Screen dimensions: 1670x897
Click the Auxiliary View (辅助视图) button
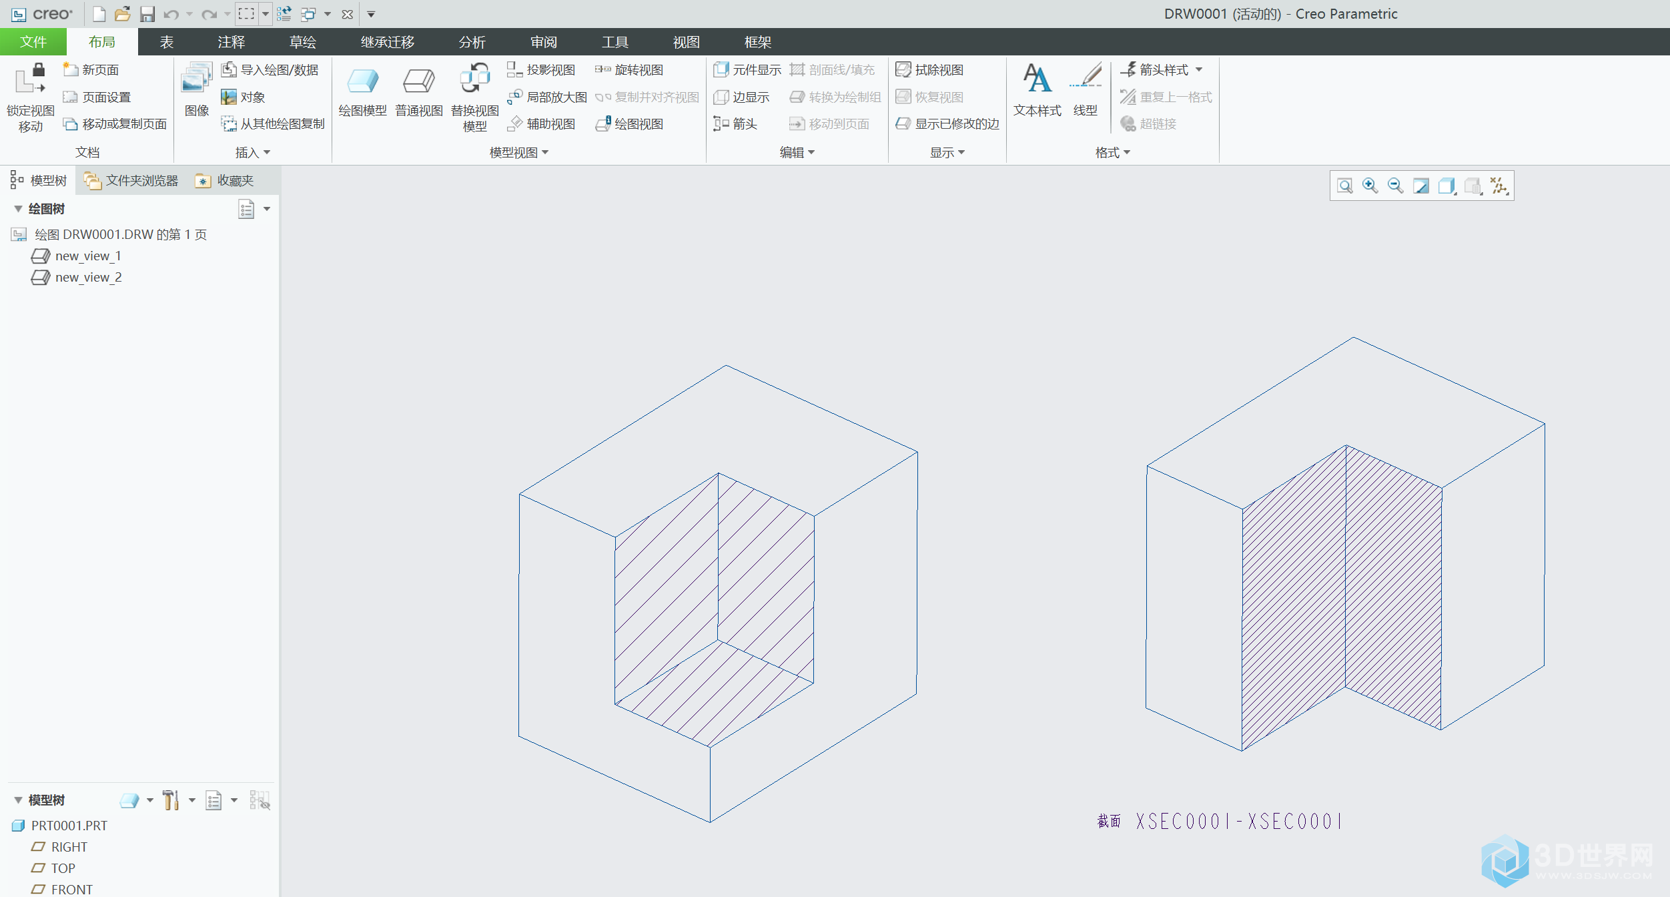pos(541,123)
